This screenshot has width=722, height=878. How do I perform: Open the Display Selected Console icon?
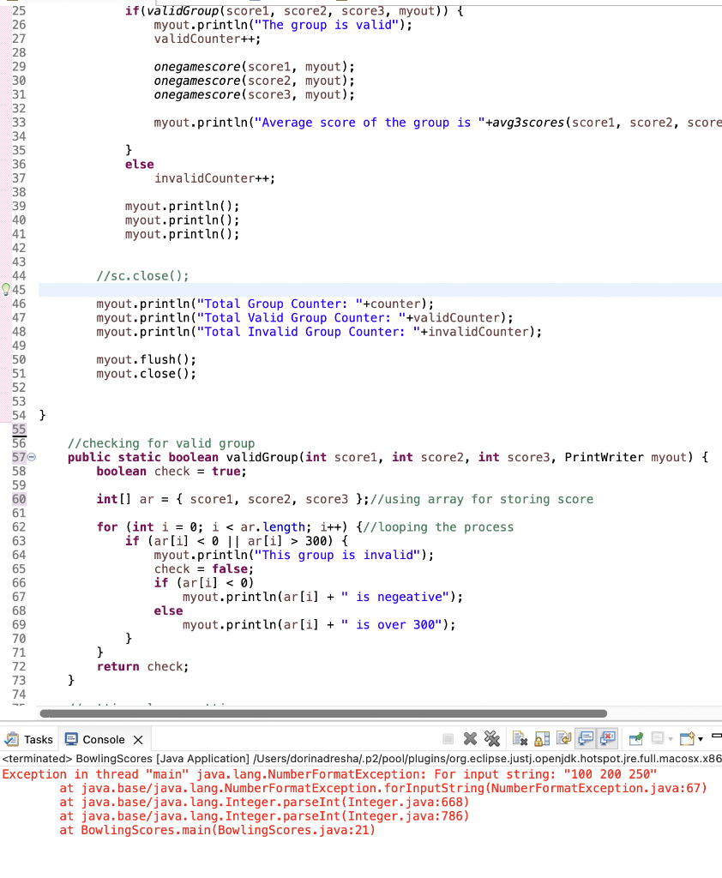(x=657, y=738)
